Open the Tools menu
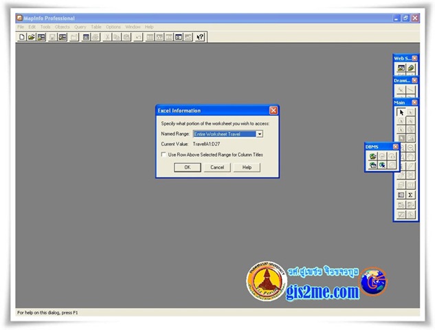Viewport: 435px width, 330px height. [45, 27]
